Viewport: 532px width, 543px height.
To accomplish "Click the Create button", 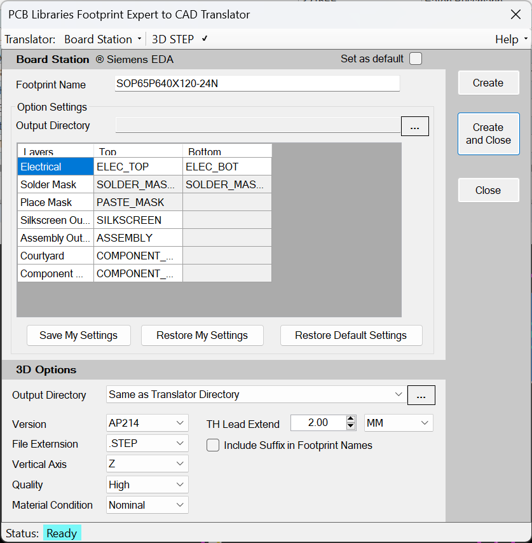I will point(488,83).
